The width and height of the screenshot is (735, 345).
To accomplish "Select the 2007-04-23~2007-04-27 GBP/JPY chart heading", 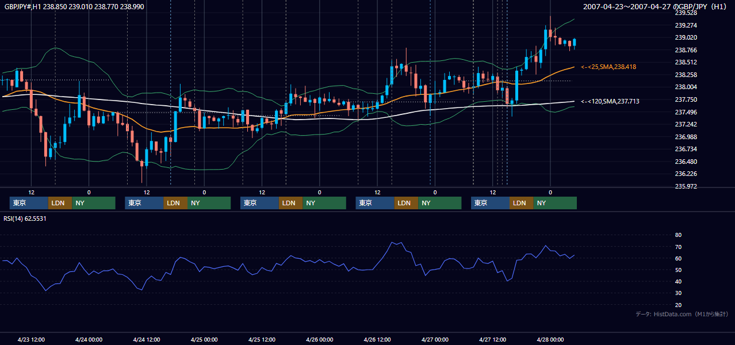I will (656, 6).
